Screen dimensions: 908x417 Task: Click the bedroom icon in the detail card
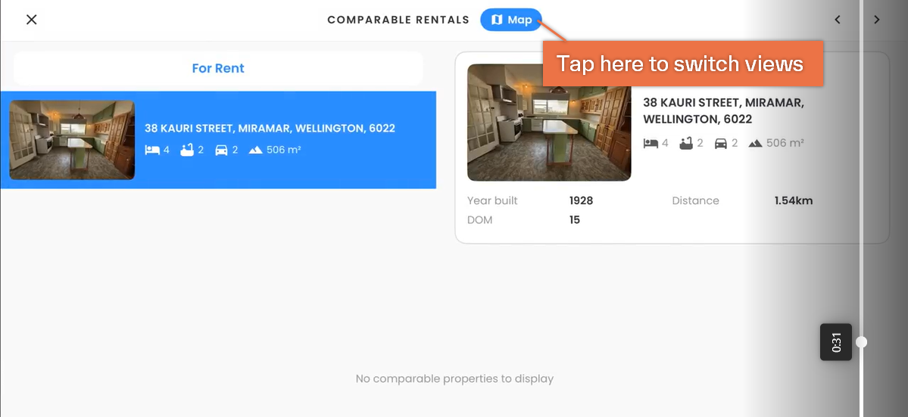(x=651, y=143)
